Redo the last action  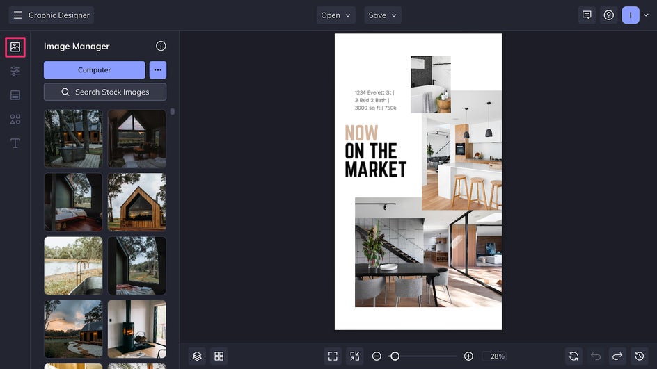pos(617,356)
